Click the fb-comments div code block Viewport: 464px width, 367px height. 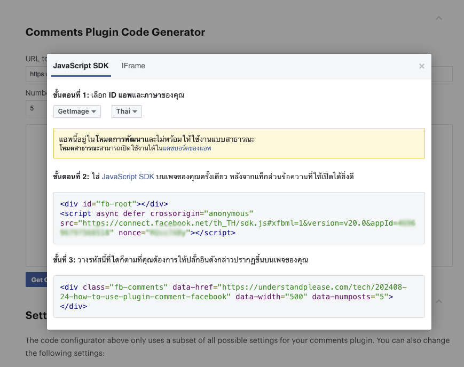point(239,297)
